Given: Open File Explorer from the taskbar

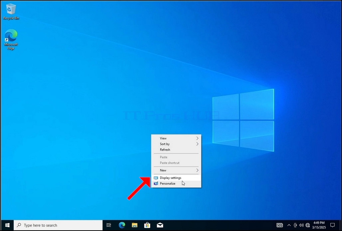Looking at the screenshot, I should tap(135, 225).
